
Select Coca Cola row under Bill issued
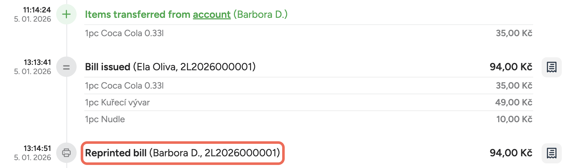point(124,86)
